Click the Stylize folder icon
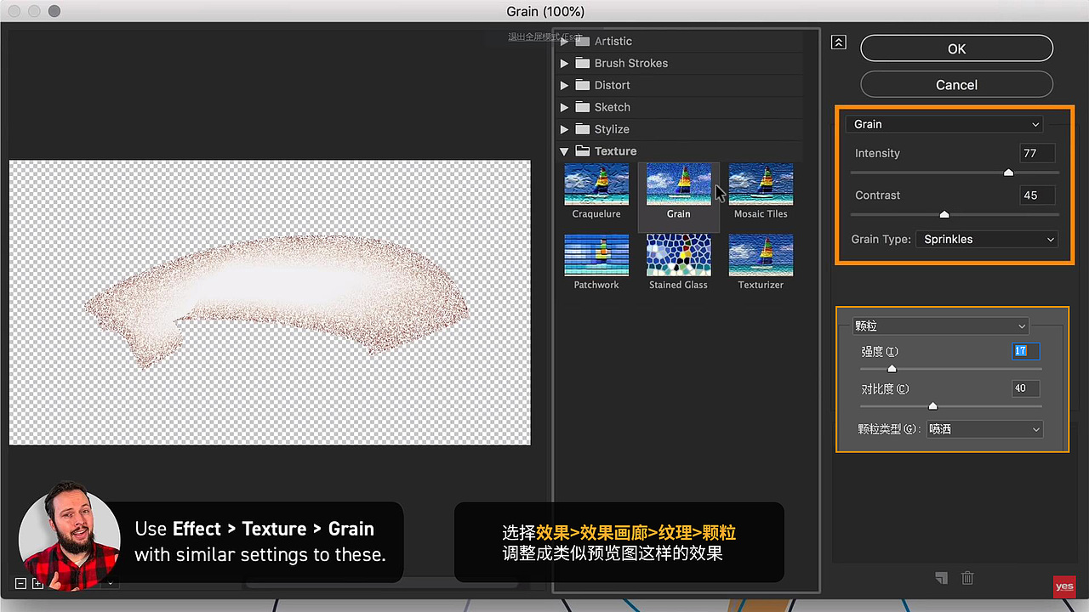 [583, 129]
